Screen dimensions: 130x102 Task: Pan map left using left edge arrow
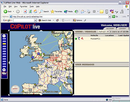click(x=9, y=63)
